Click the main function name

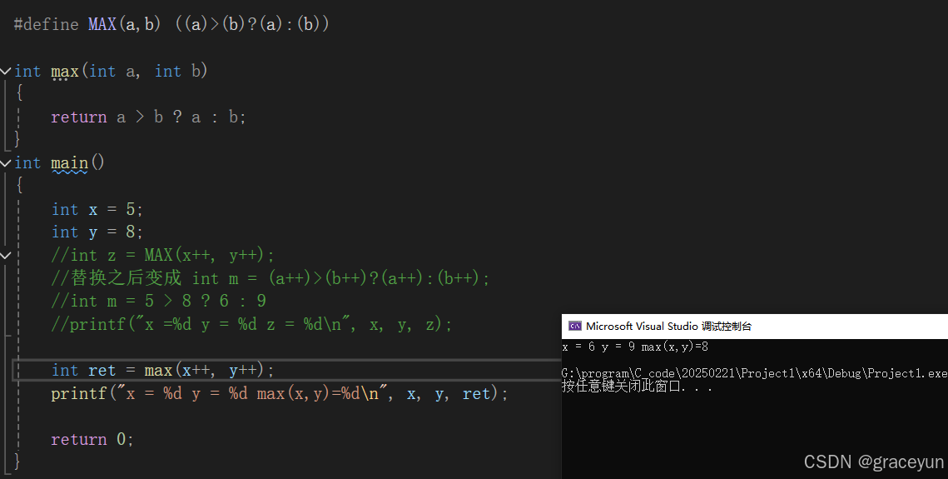[70, 163]
